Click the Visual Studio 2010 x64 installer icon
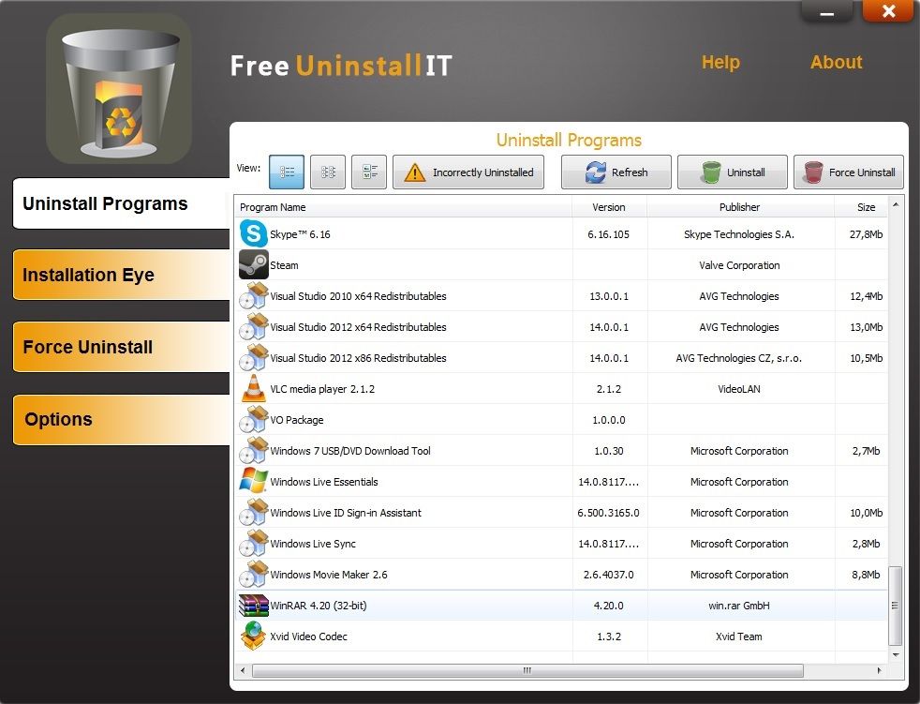This screenshot has width=920, height=704. click(254, 295)
